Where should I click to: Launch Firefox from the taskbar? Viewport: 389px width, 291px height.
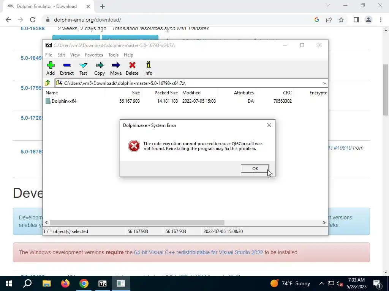click(65, 283)
